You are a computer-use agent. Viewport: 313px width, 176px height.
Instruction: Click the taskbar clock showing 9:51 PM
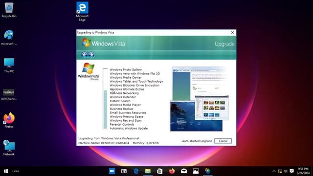(x=303, y=171)
